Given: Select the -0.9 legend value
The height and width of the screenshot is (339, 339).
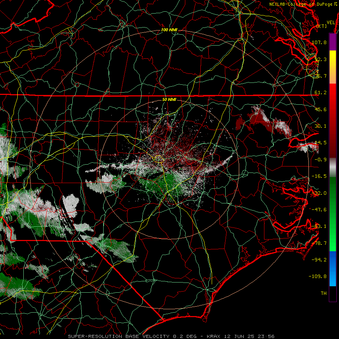Looking at the screenshot, I should (321, 160).
